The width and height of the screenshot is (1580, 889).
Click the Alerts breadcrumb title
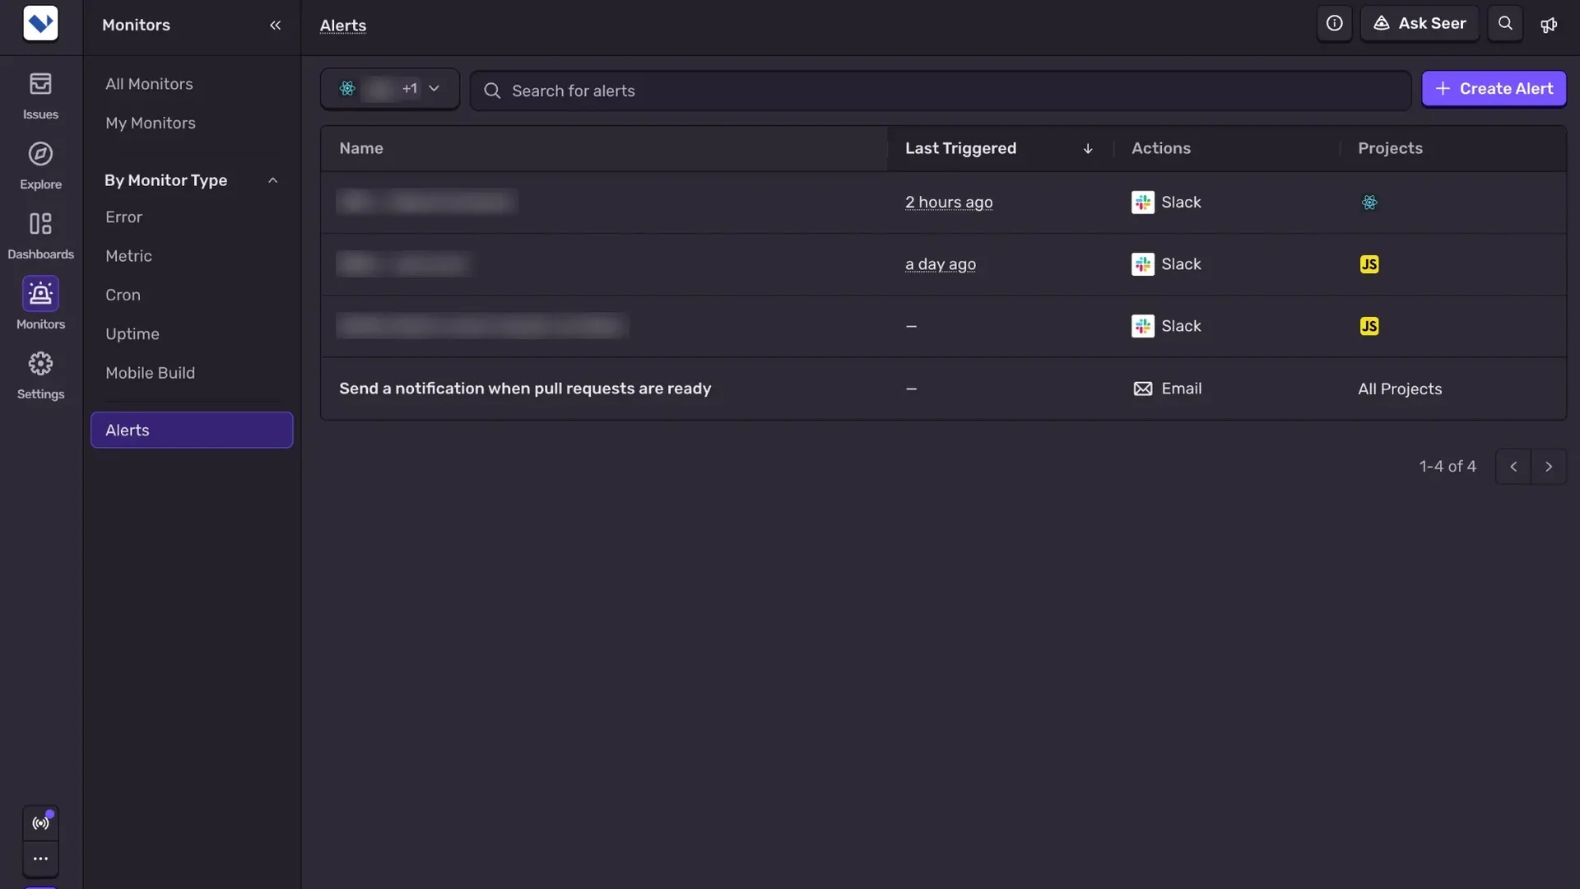pyautogui.click(x=343, y=26)
